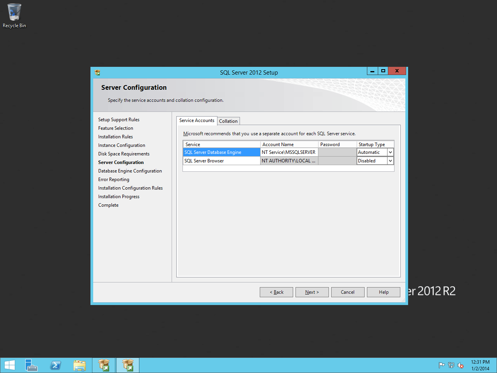
Task: Switch to second SQL setup taskbar icon
Action: pyautogui.click(x=128, y=365)
